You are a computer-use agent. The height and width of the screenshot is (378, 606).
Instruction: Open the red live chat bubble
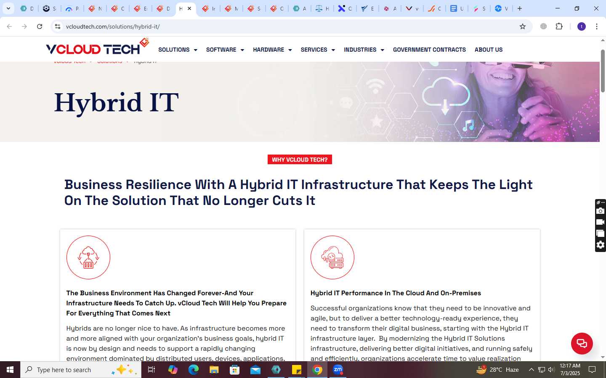coord(582,343)
